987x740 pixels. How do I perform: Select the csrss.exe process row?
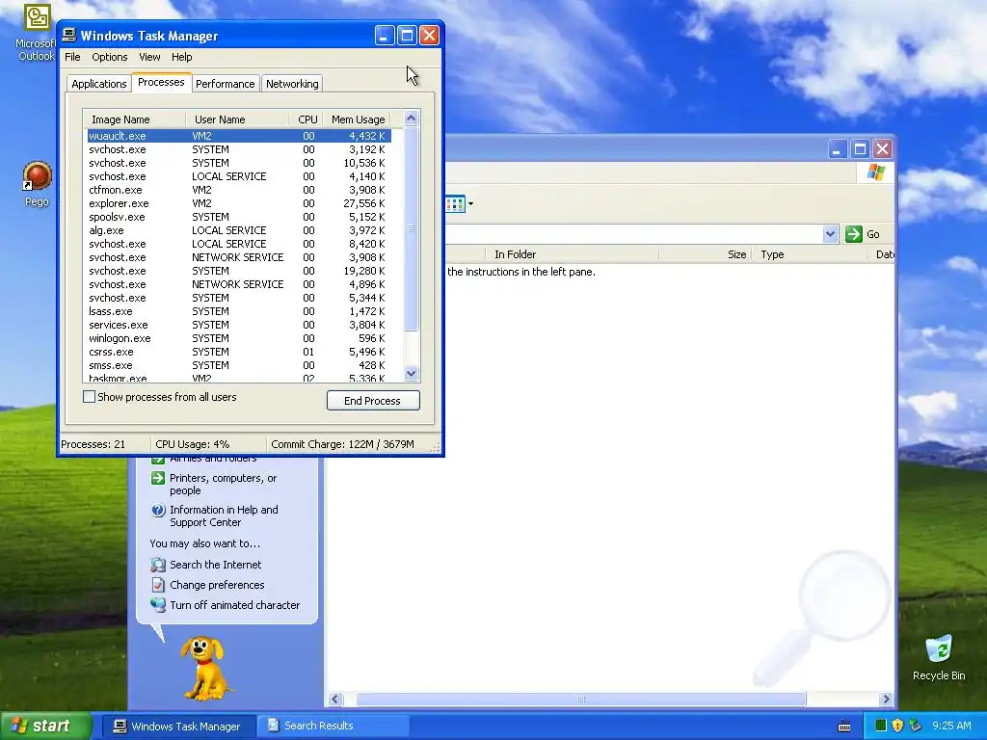[239, 352]
